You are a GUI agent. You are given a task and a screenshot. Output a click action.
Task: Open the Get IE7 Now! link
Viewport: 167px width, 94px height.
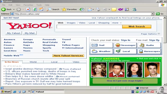point(11,18)
